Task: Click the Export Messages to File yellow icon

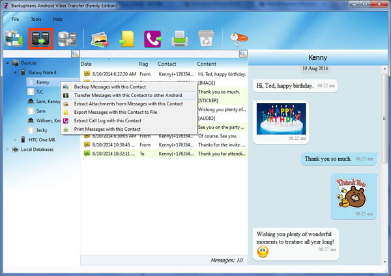Action: point(127,39)
